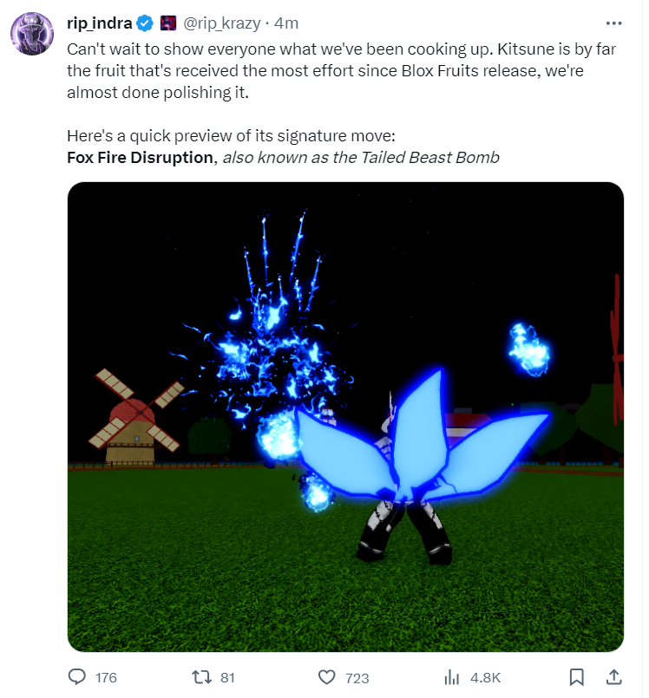
Task: Click the affiliate badge beside the checkmark
Action: 168,23
